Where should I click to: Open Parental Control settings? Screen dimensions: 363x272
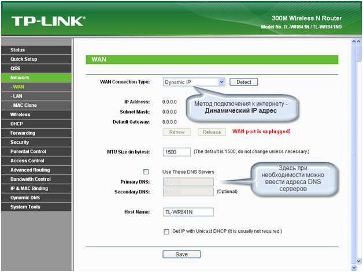coord(36,152)
